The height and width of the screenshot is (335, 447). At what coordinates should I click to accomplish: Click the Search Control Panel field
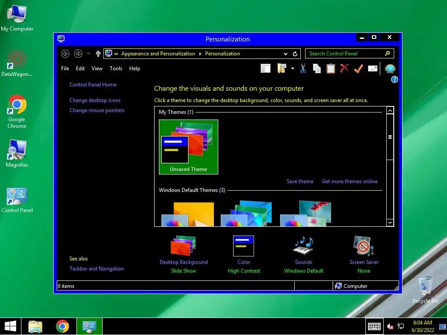pyautogui.click(x=350, y=54)
